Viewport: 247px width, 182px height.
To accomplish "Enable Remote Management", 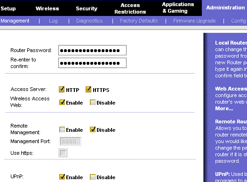I will (x=62, y=129).
